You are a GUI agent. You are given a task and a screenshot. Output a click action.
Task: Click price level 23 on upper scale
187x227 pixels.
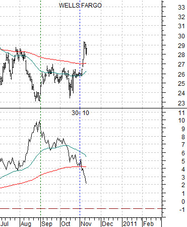coord(181,103)
